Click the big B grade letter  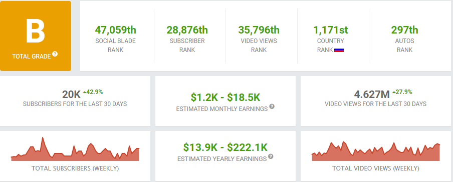36,31
